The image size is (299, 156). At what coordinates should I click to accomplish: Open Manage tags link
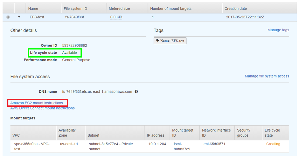click(278, 30)
